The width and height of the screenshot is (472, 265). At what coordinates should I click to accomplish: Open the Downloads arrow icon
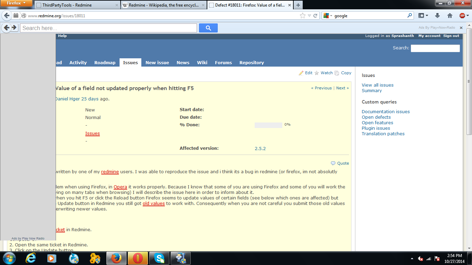click(x=437, y=16)
